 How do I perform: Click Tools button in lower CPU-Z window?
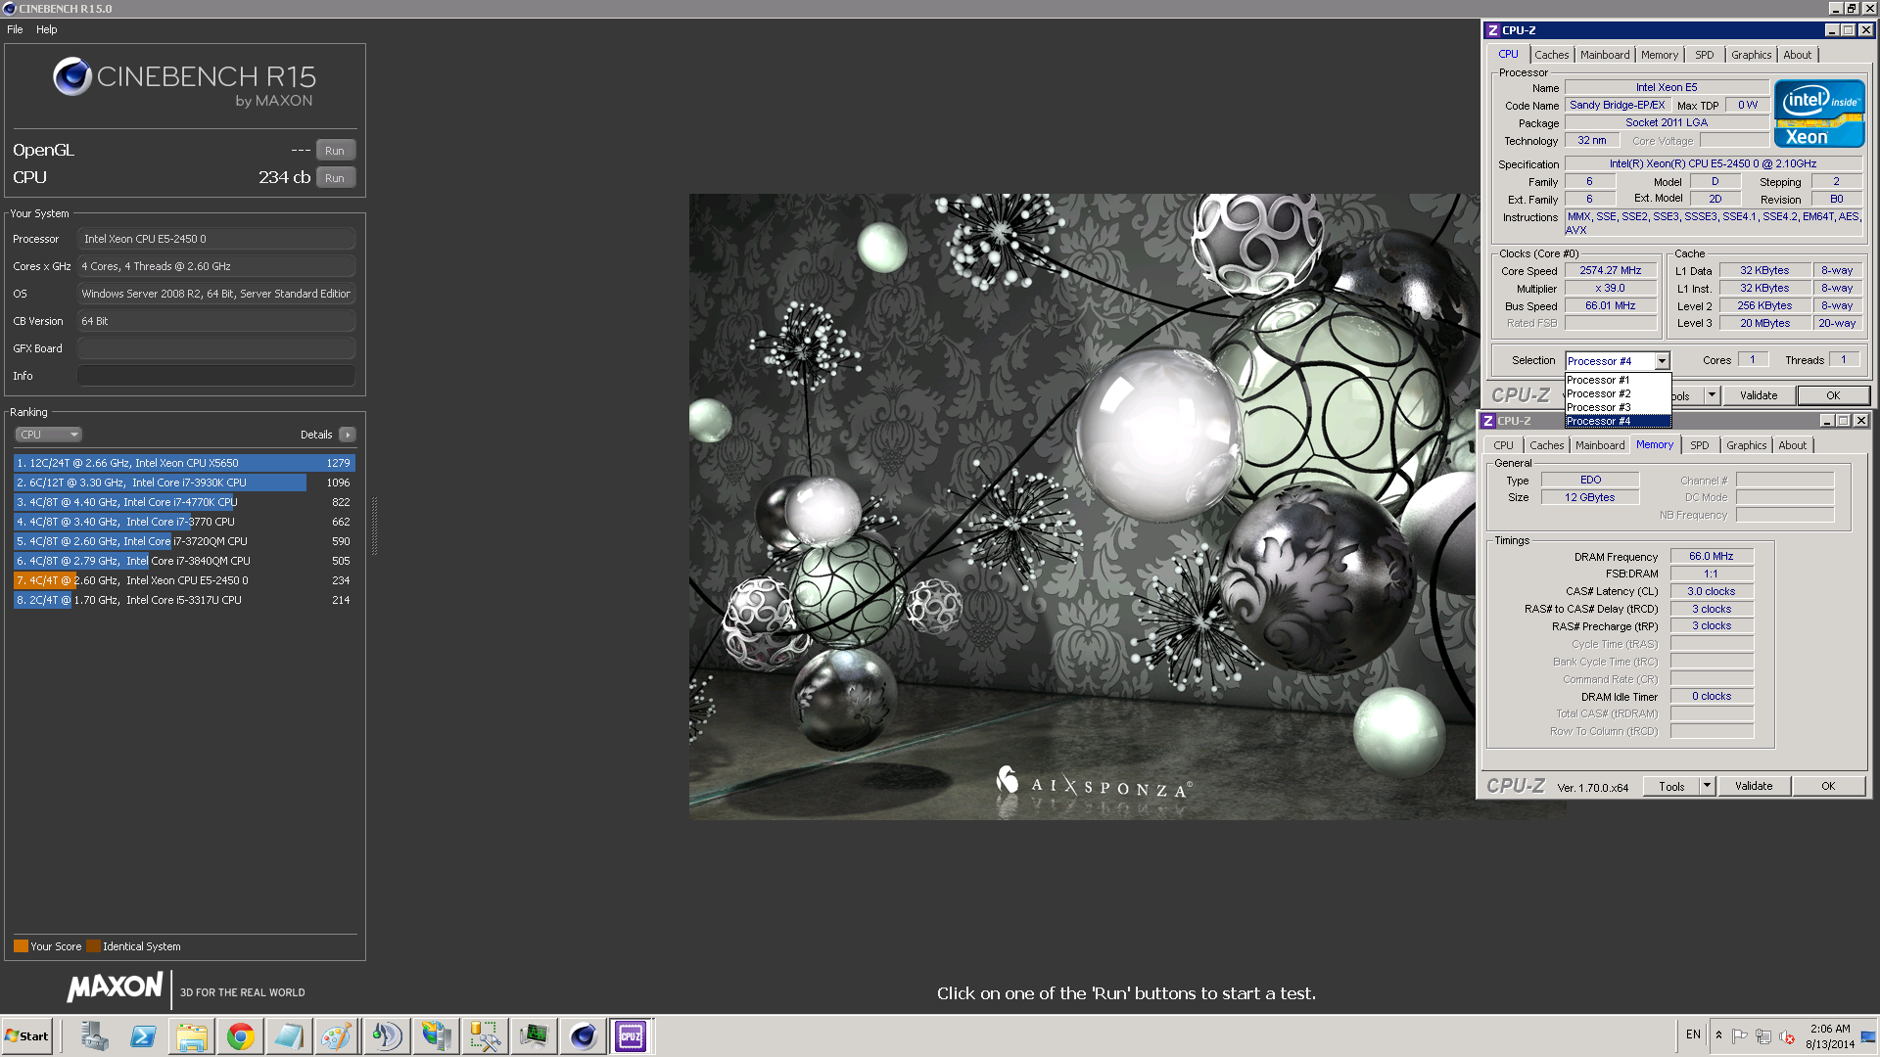coord(1671,786)
